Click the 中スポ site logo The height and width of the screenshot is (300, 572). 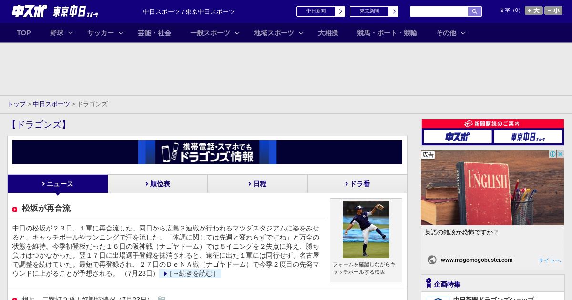pos(30,11)
